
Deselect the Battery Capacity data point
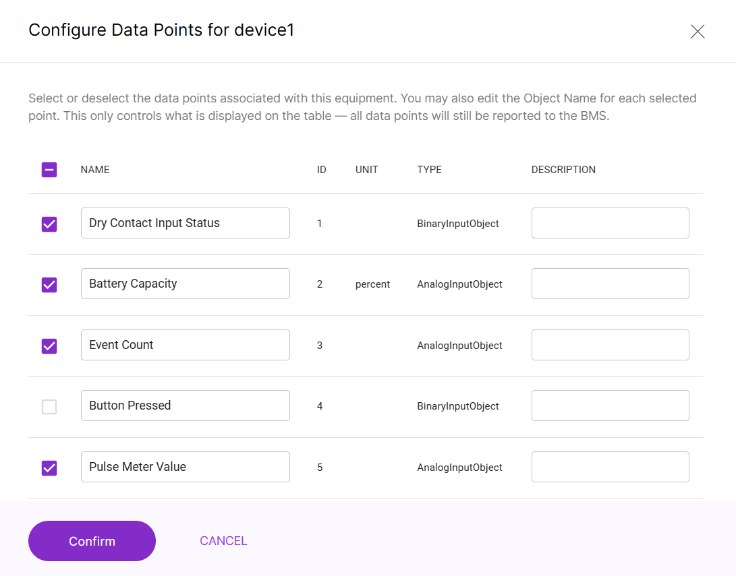pos(49,285)
